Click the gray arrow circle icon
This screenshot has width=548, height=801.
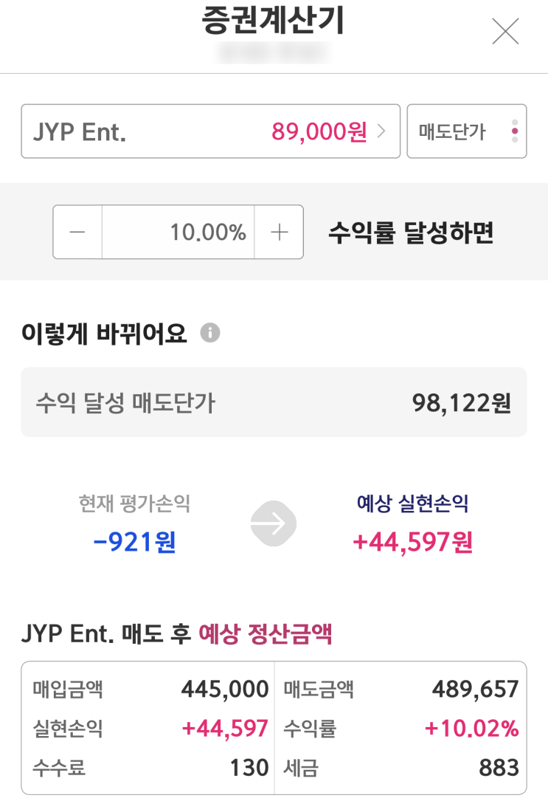pos(273,524)
